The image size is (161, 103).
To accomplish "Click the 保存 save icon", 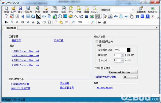I will click(20, 10).
